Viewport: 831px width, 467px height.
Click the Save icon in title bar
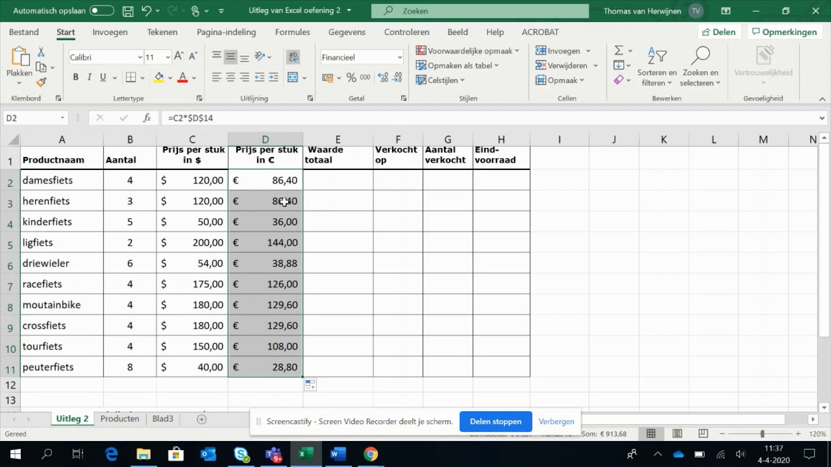[x=128, y=11]
